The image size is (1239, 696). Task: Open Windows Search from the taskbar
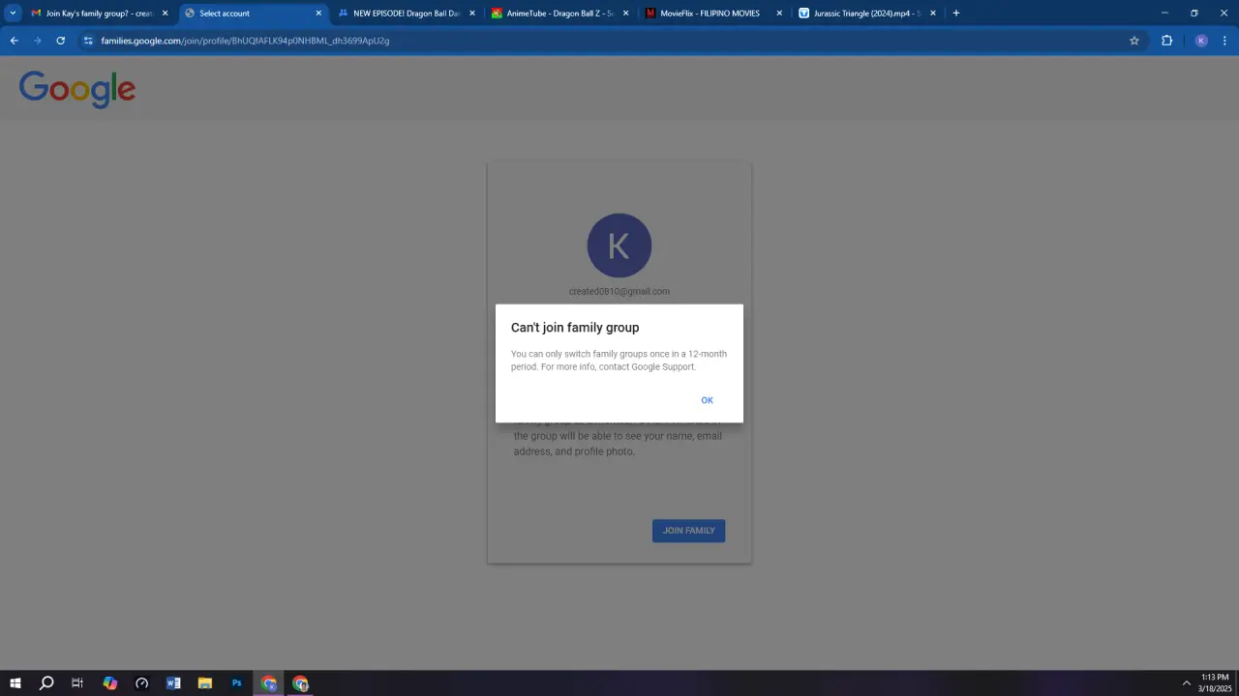pos(45,683)
